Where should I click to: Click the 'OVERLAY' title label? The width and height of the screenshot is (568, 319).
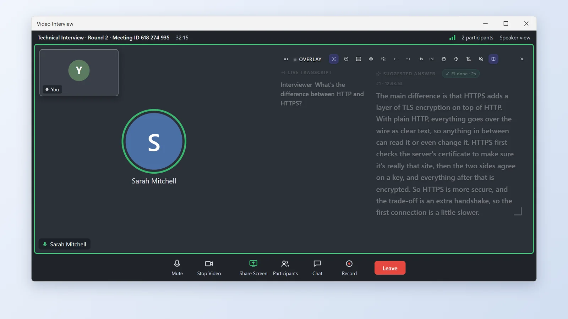point(310,60)
